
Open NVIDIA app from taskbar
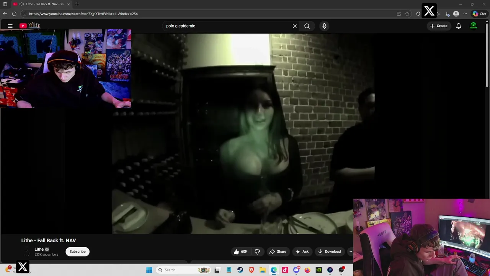coord(318,270)
